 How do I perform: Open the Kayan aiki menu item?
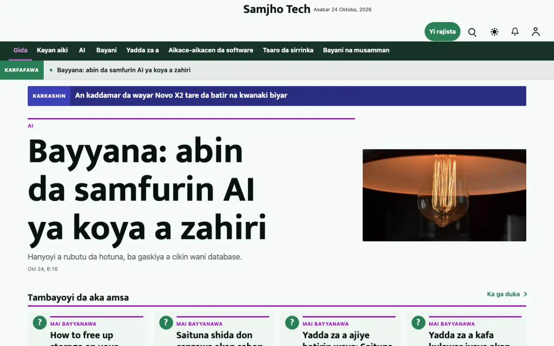(x=52, y=50)
